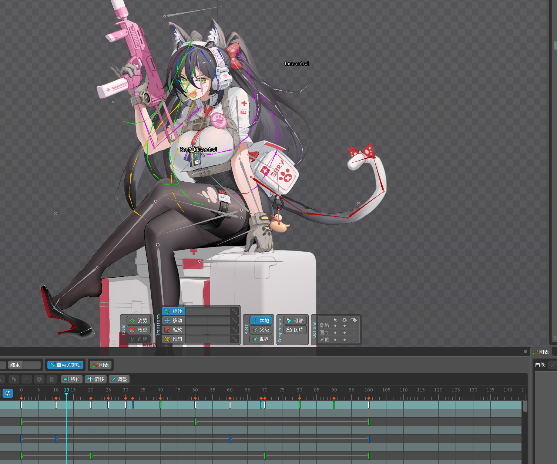Click the 偏移 (Offset) button
Screen dimensions: 557x464
[96, 379]
